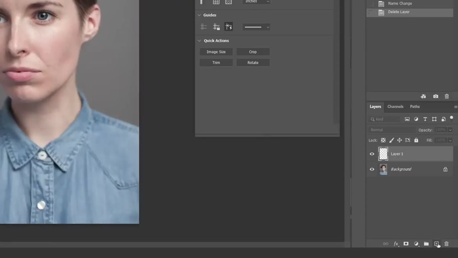
Task: Toggle the smart guides icon
Action: (x=229, y=27)
